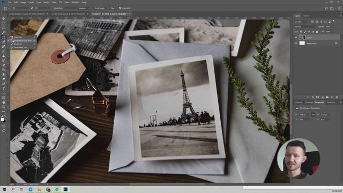
Task: Open the Crop tool preset picker
Action: point(6,8)
